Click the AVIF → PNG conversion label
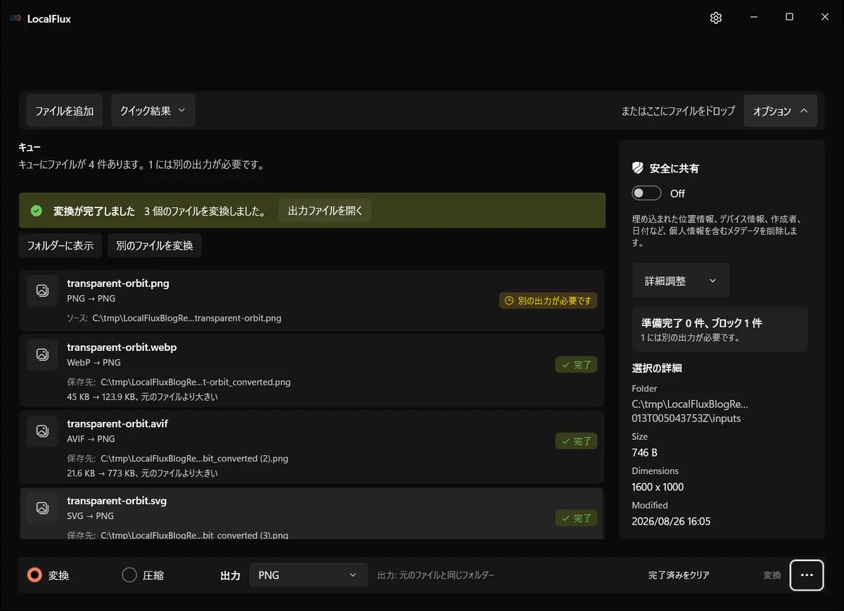The image size is (844, 611). (x=91, y=439)
